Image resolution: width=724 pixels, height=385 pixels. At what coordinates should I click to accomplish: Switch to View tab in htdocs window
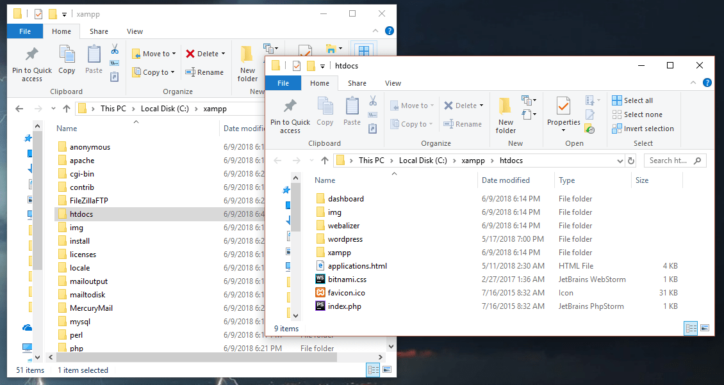393,83
